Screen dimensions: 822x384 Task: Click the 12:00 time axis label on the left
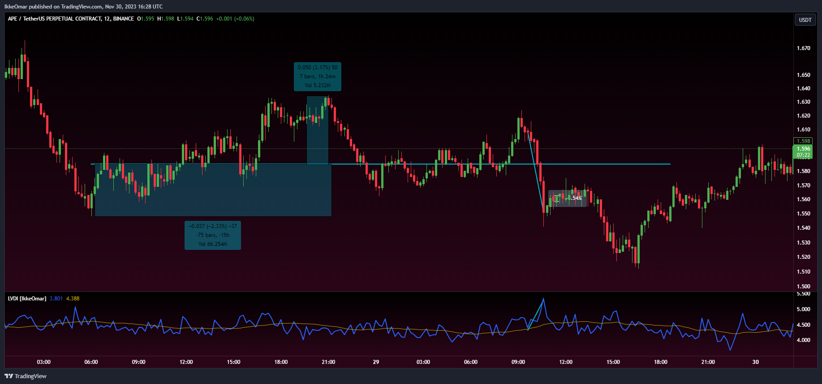[x=186, y=362]
